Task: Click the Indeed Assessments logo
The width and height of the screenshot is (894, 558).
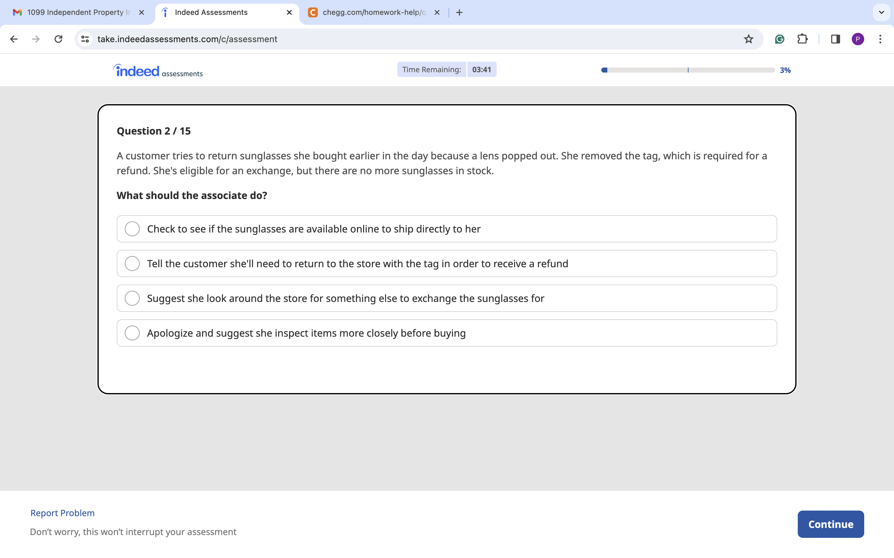Action: pos(157,70)
